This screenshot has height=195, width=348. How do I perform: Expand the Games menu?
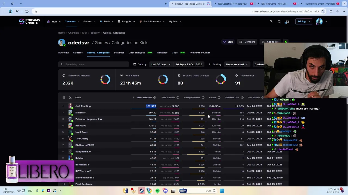[x=89, y=21]
